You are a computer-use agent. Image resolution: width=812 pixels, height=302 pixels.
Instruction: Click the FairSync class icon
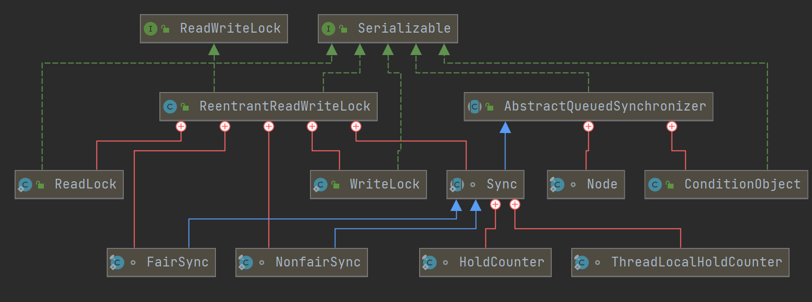tap(117, 263)
